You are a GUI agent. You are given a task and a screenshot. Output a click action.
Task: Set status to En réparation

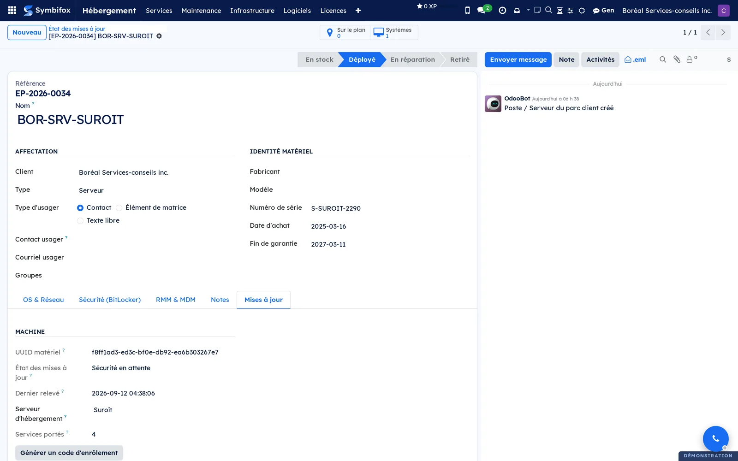coord(412,59)
